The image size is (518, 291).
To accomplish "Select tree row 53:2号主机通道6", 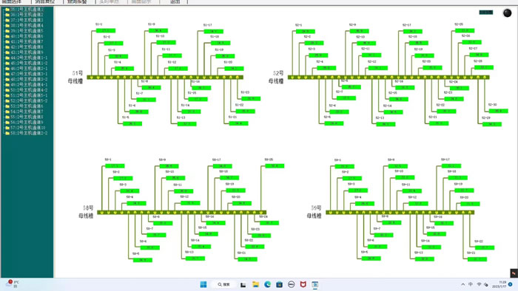I will [x=24, y=106].
